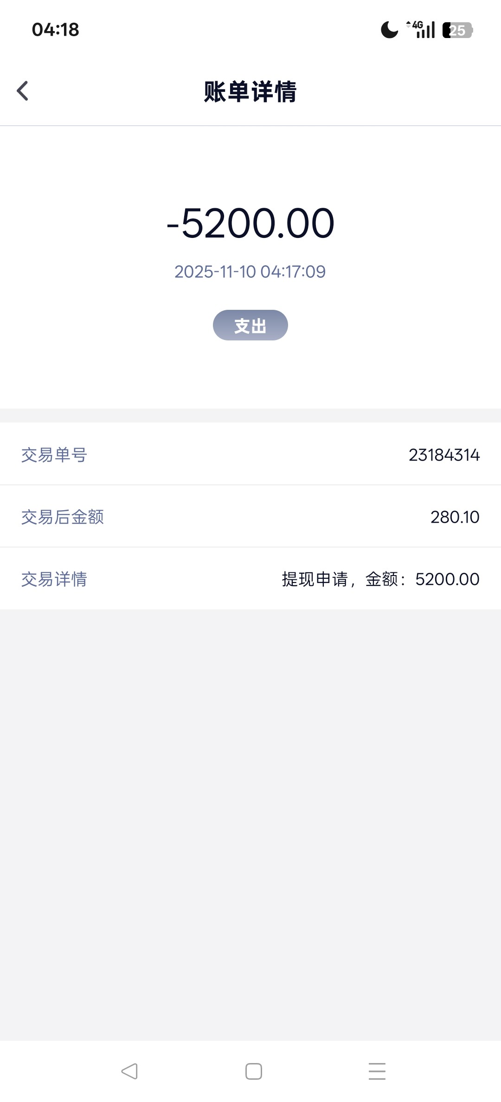Select the 交易后金额 label

tap(63, 517)
